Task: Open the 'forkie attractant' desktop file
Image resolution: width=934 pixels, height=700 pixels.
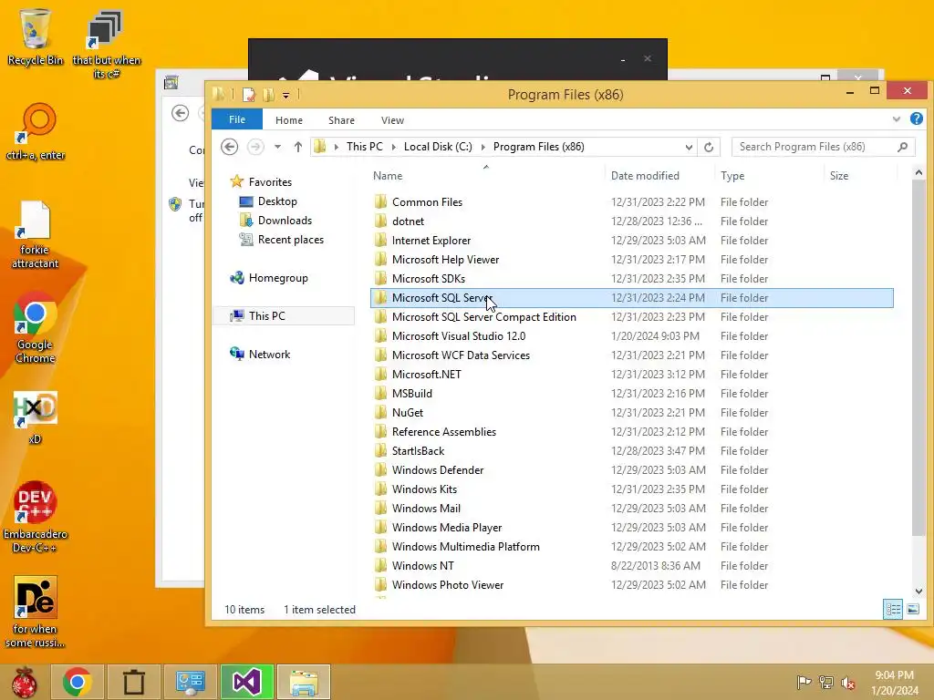Action: click(36, 234)
